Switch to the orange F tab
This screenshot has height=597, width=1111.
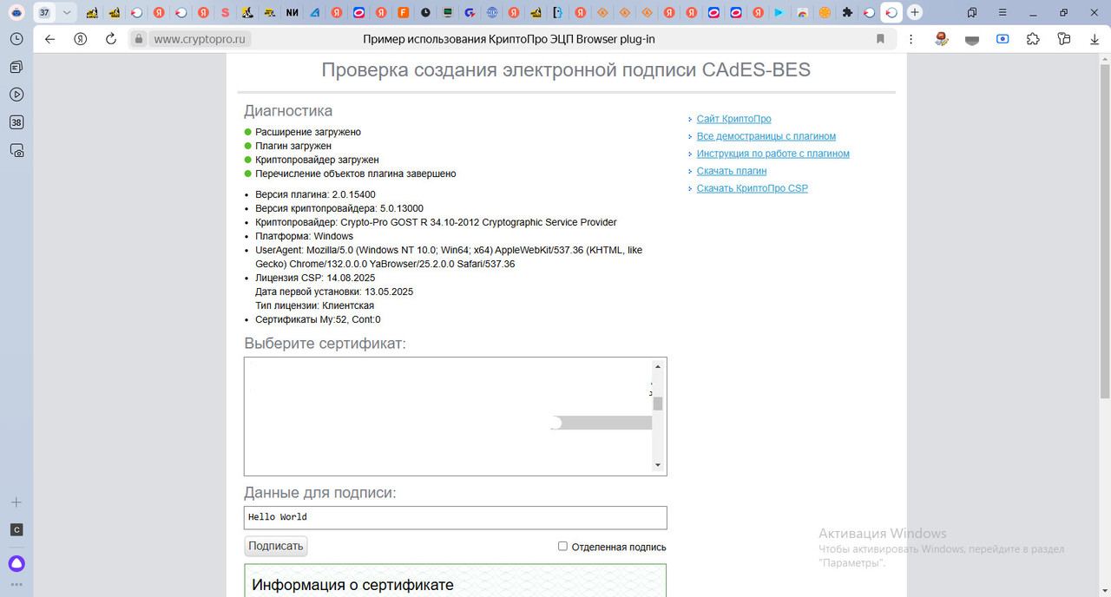point(404,12)
